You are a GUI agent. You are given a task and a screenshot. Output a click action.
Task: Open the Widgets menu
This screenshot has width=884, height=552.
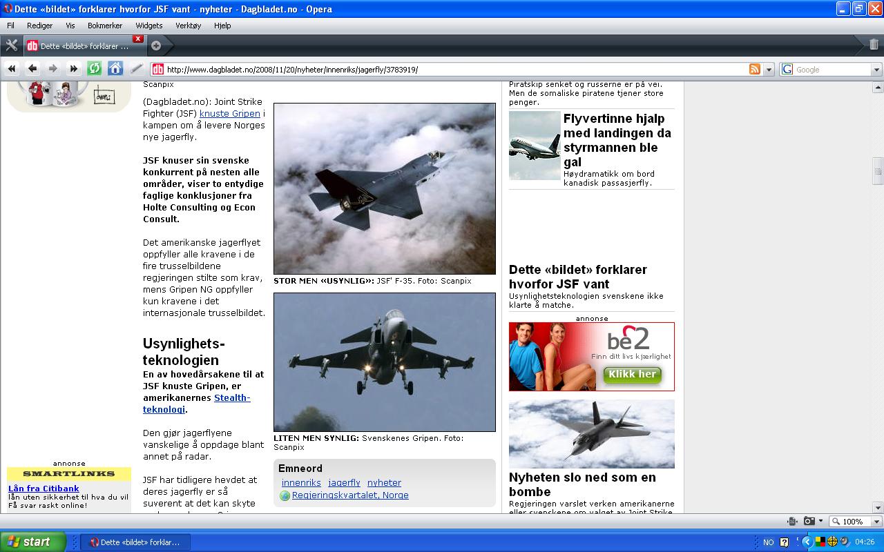[149, 26]
